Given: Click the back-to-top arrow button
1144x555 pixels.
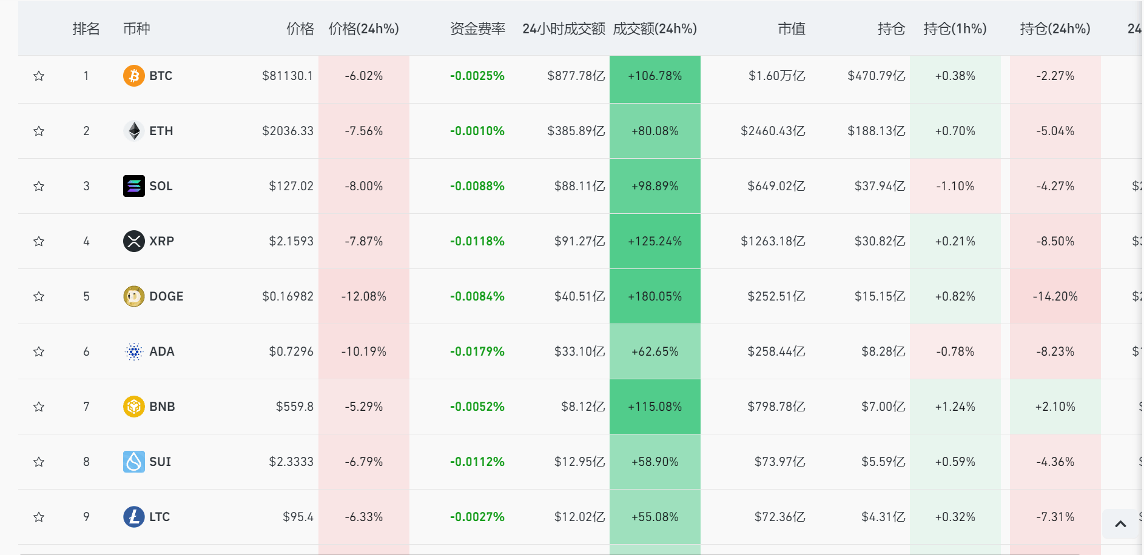Looking at the screenshot, I should click(x=1120, y=524).
